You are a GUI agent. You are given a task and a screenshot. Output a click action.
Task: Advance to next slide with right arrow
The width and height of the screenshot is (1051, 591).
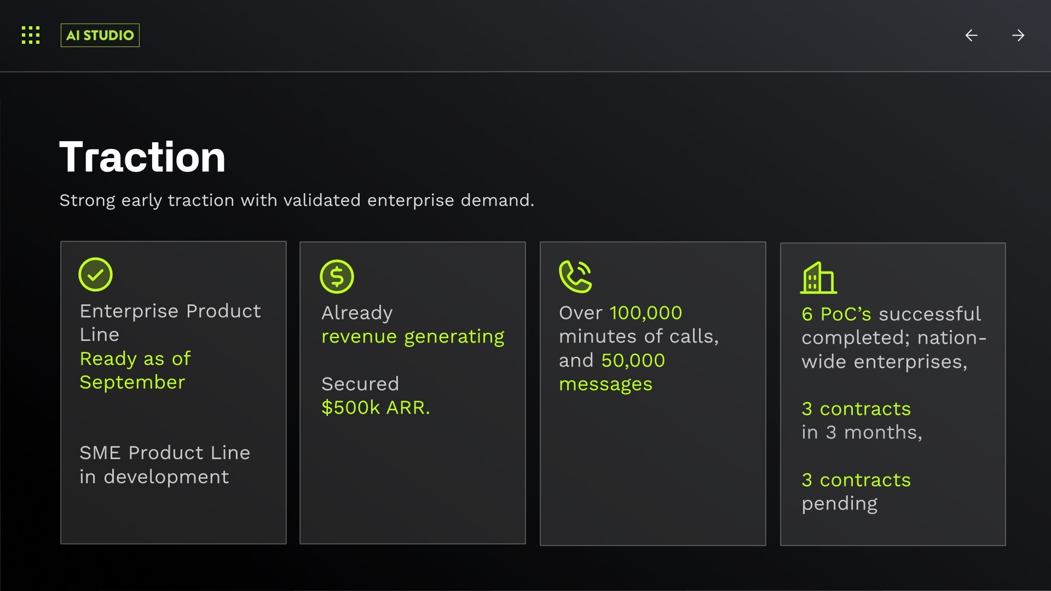(1018, 36)
